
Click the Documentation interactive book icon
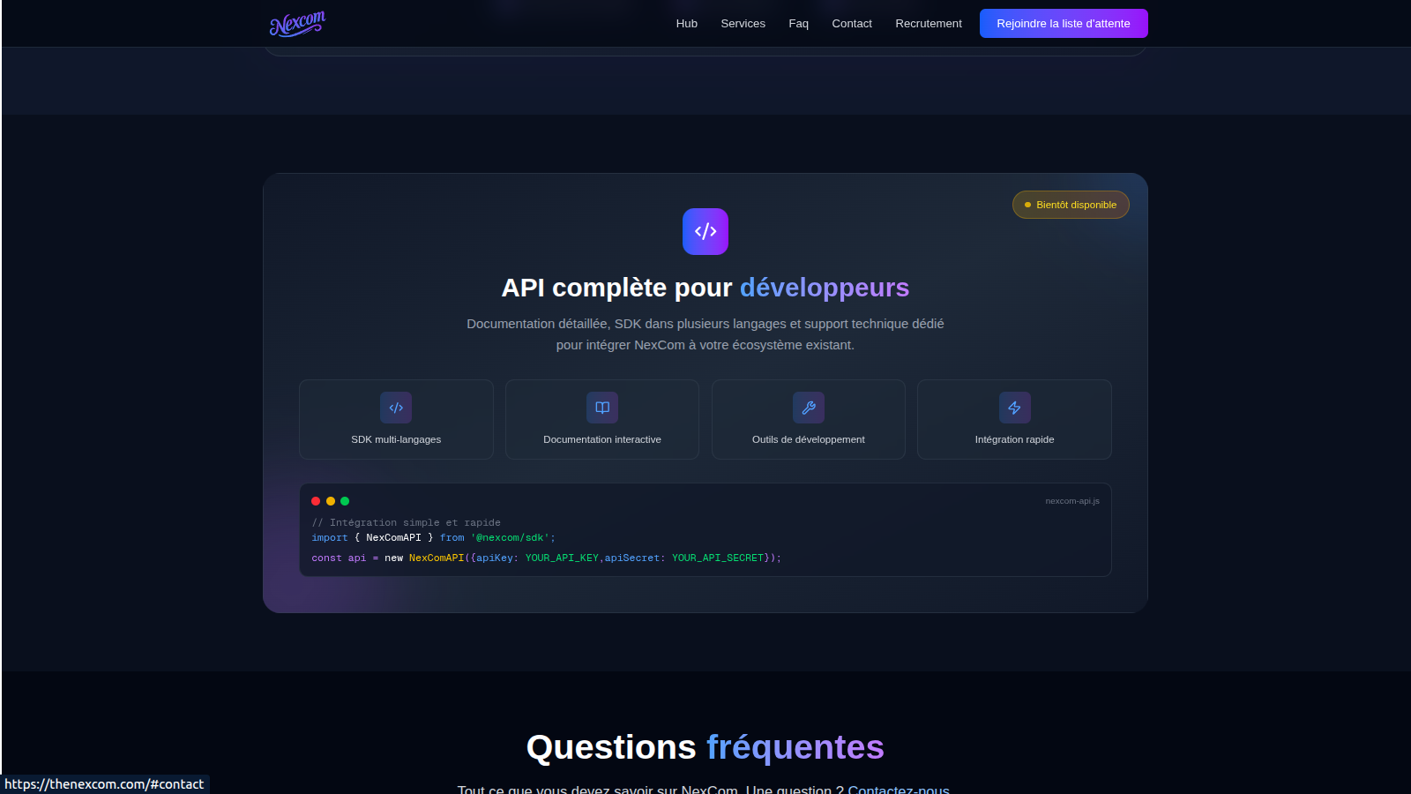click(x=602, y=408)
